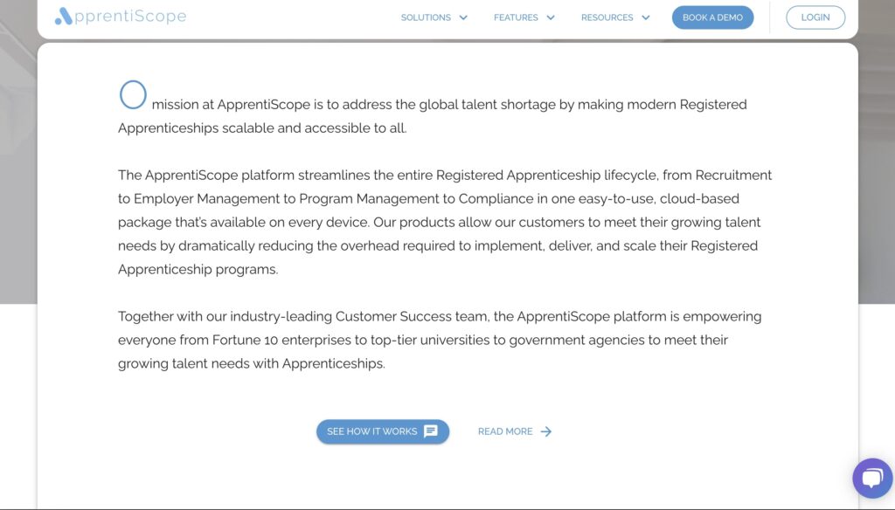Click the message icon in See How It Works

[x=431, y=431]
